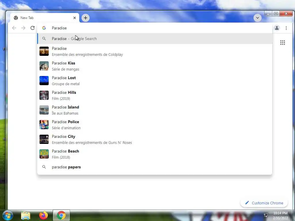Click the Chrome forward arrow
This screenshot has width=295, height=221.
[x=23, y=28]
